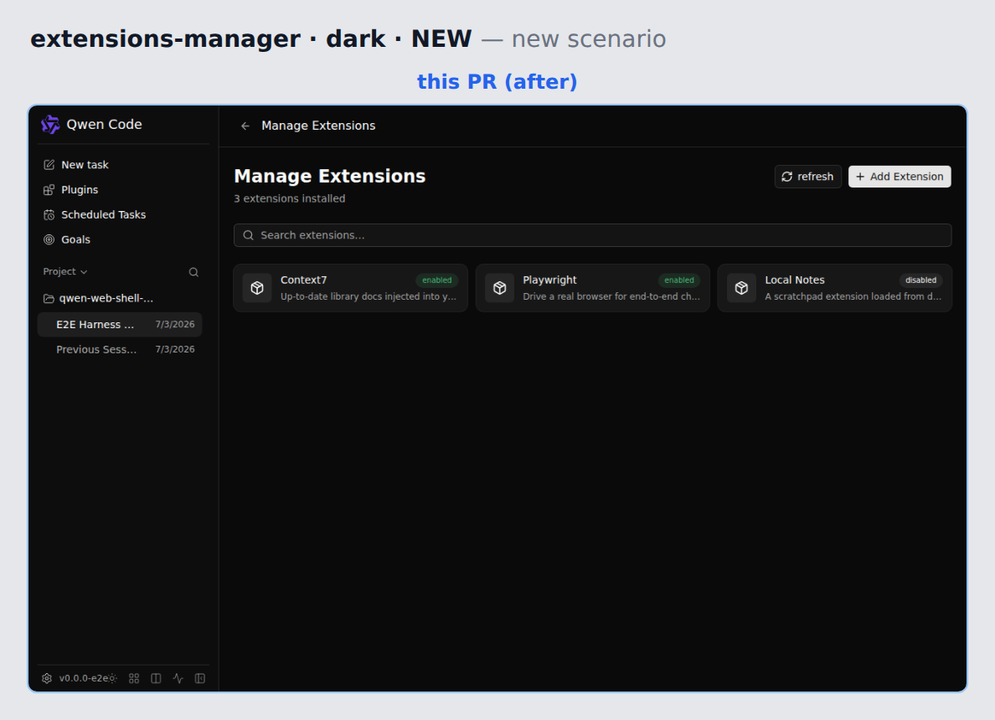This screenshot has height=720, width=995.
Task: Click the 'Drive a real browser' description
Action: pos(611,296)
